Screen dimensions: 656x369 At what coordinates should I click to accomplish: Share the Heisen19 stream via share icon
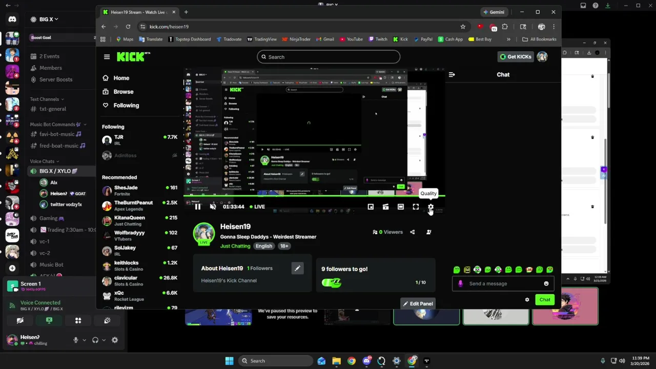pyautogui.click(x=413, y=232)
